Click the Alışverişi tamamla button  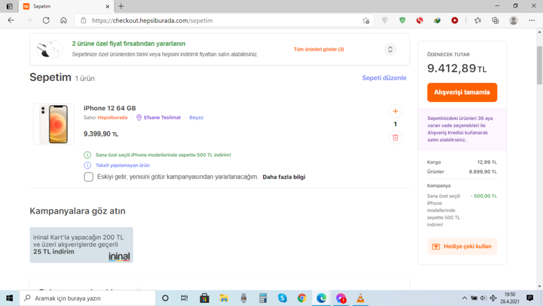tap(462, 92)
